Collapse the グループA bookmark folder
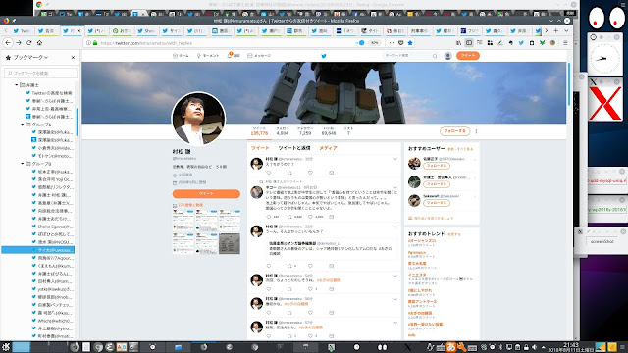Screen dimensions: 628x353 [23, 125]
